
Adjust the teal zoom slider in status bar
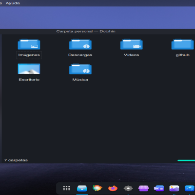point(186,160)
